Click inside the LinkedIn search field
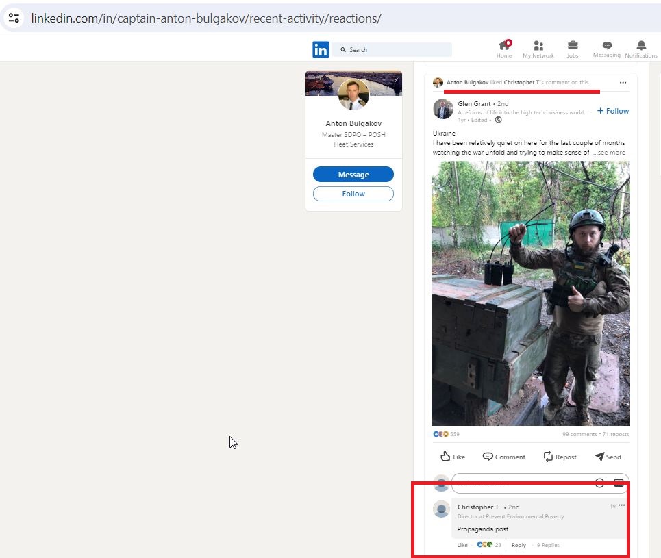The image size is (661, 558). point(392,50)
